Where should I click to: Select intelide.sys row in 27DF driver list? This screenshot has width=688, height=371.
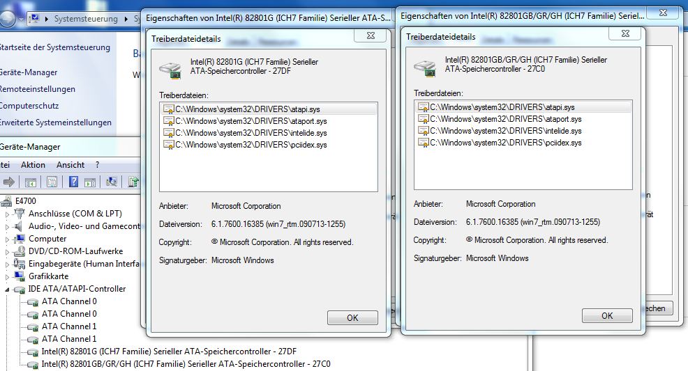pos(269,132)
